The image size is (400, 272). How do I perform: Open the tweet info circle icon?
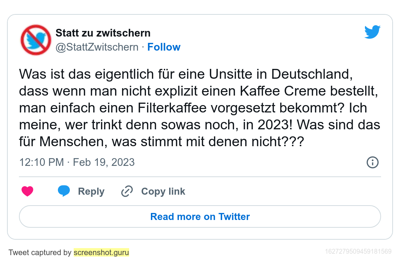click(x=372, y=162)
